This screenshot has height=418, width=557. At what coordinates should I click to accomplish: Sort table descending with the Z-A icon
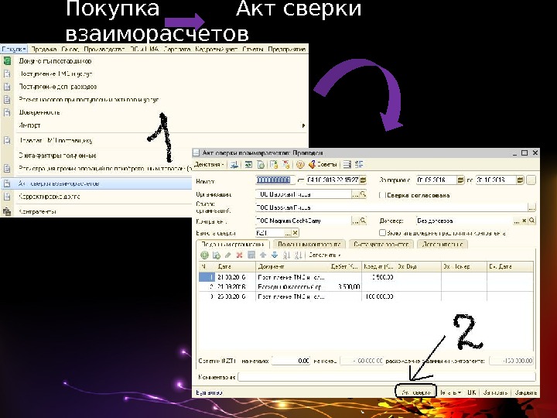point(299,255)
